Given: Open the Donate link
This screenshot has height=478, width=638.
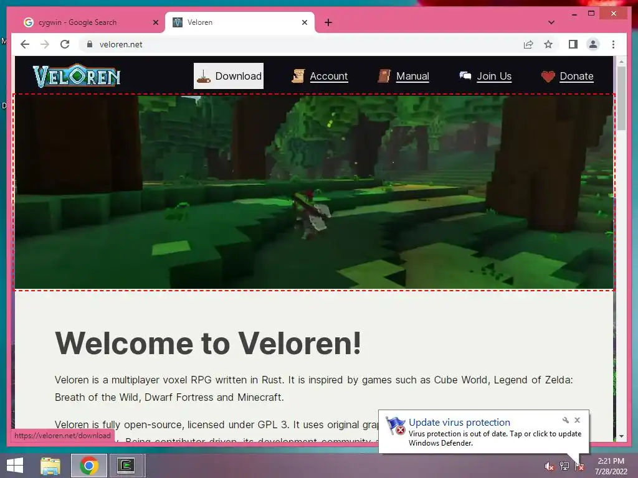Looking at the screenshot, I should click(576, 76).
